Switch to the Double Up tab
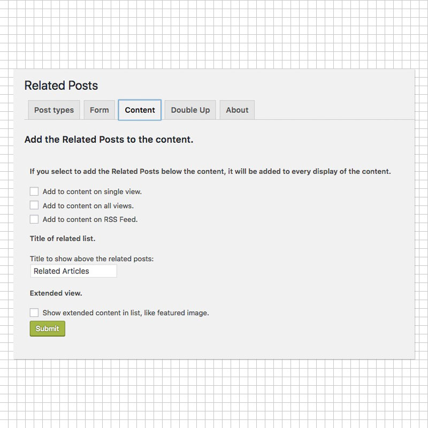Screen dimensions: 428x428 click(x=190, y=110)
